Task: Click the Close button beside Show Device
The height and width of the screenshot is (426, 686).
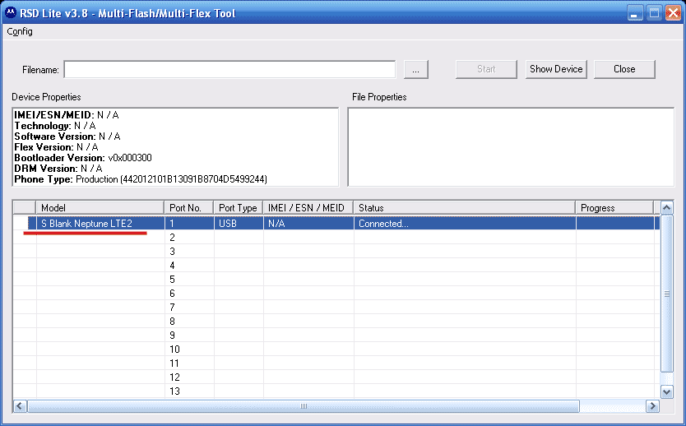Action: tap(624, 69)
